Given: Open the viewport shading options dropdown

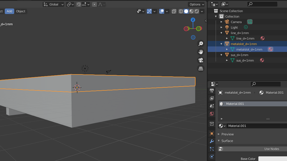Looking at the screenshot, I should [202, 11].
